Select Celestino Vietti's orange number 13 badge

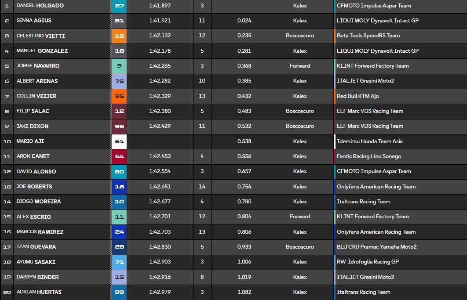coord(119,36)
